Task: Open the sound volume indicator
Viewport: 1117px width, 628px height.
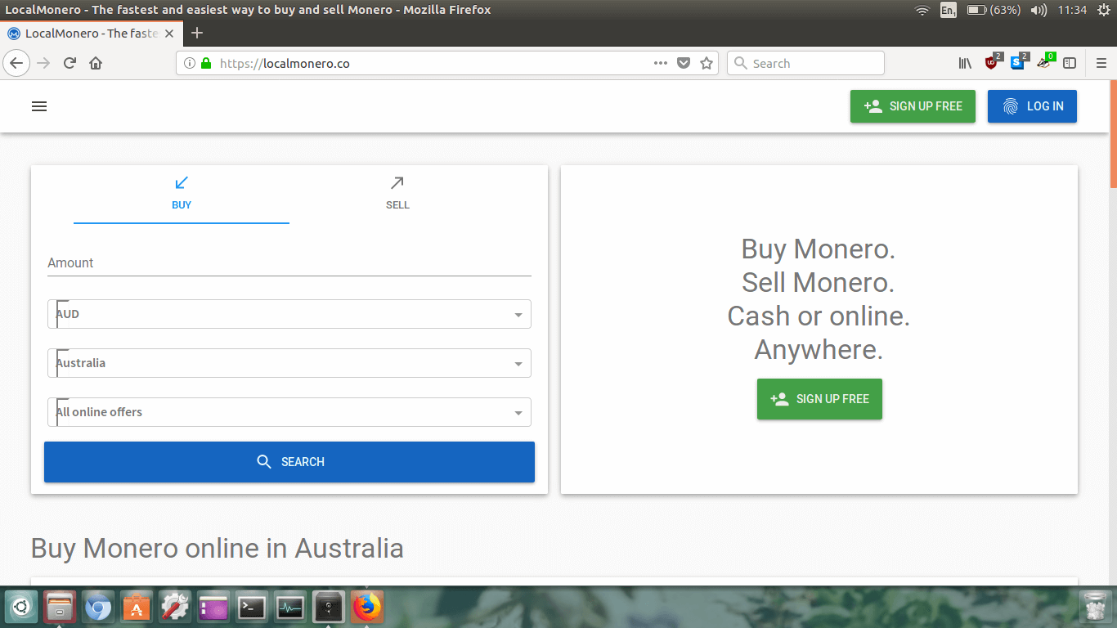Action: click(x=1038, y=10)
